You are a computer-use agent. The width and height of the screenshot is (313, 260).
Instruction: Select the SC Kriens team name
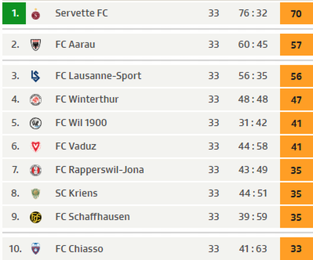tap(76, 193)
